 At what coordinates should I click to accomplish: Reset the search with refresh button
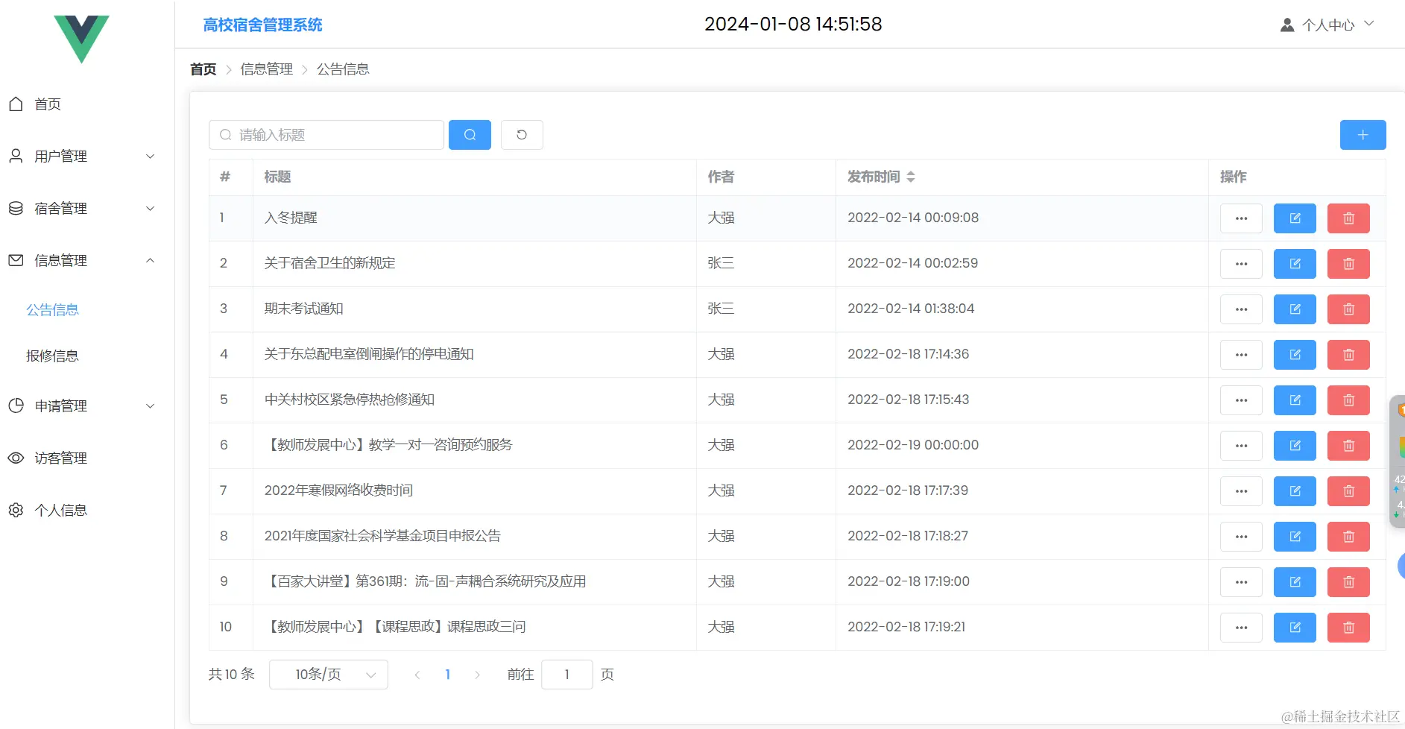(522, 135)
